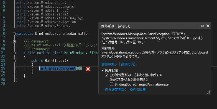This screenshot has height=109, width=217.
Task: Open the 詳細の表示 link
Action: tap(109, 64)
